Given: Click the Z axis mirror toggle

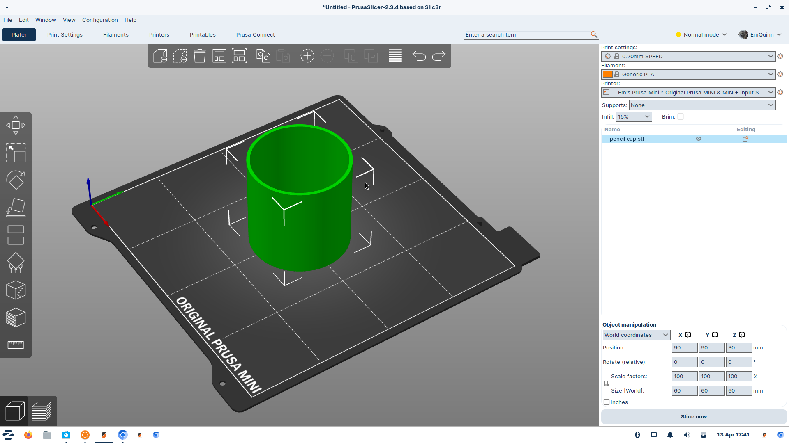Looking at the screenshot, I should 742,335.
